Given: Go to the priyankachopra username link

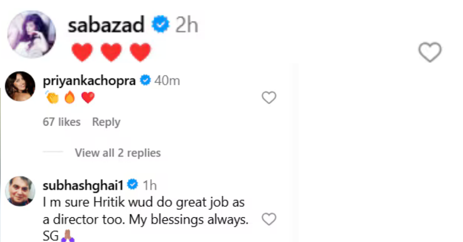Looking at the screenshot, I should [90, 81].
